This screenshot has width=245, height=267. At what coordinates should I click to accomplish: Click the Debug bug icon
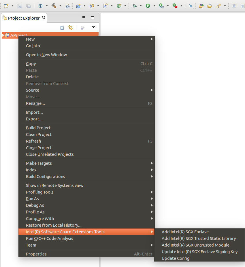(134, 6)
